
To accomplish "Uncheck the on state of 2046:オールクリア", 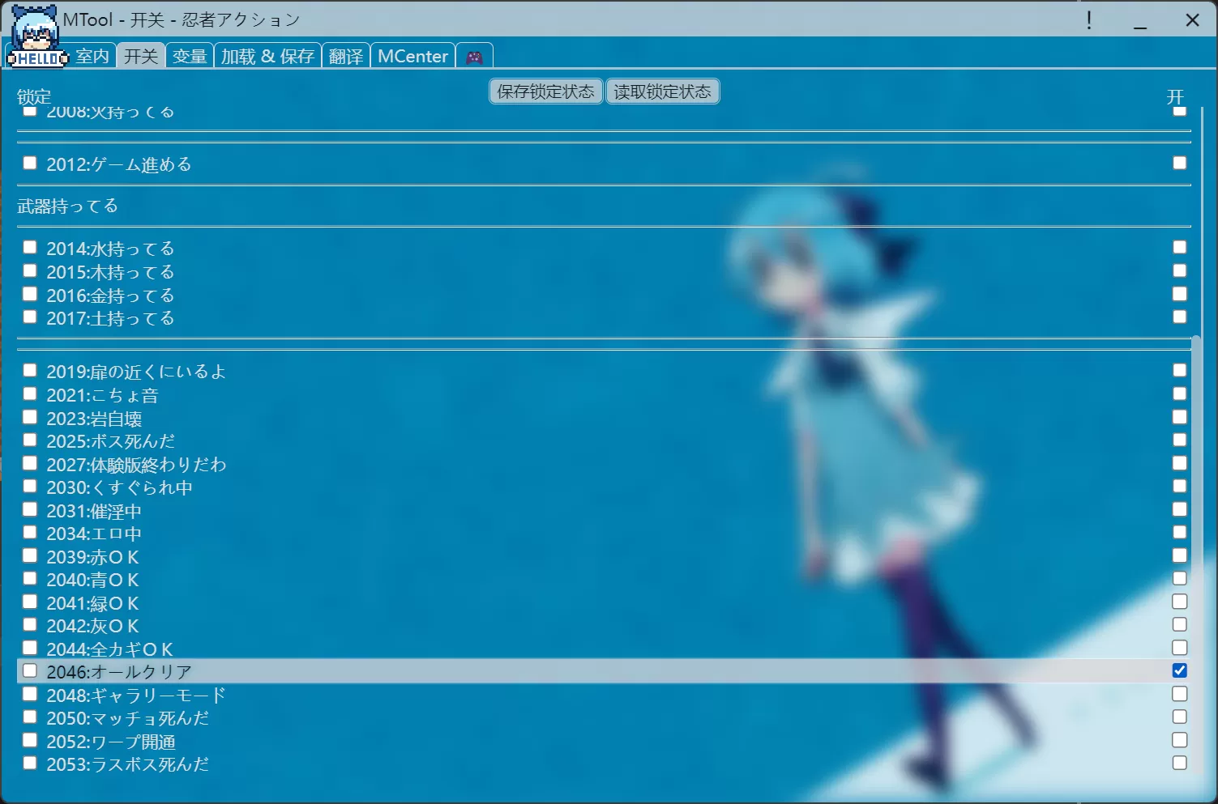I will (1180, 670).
